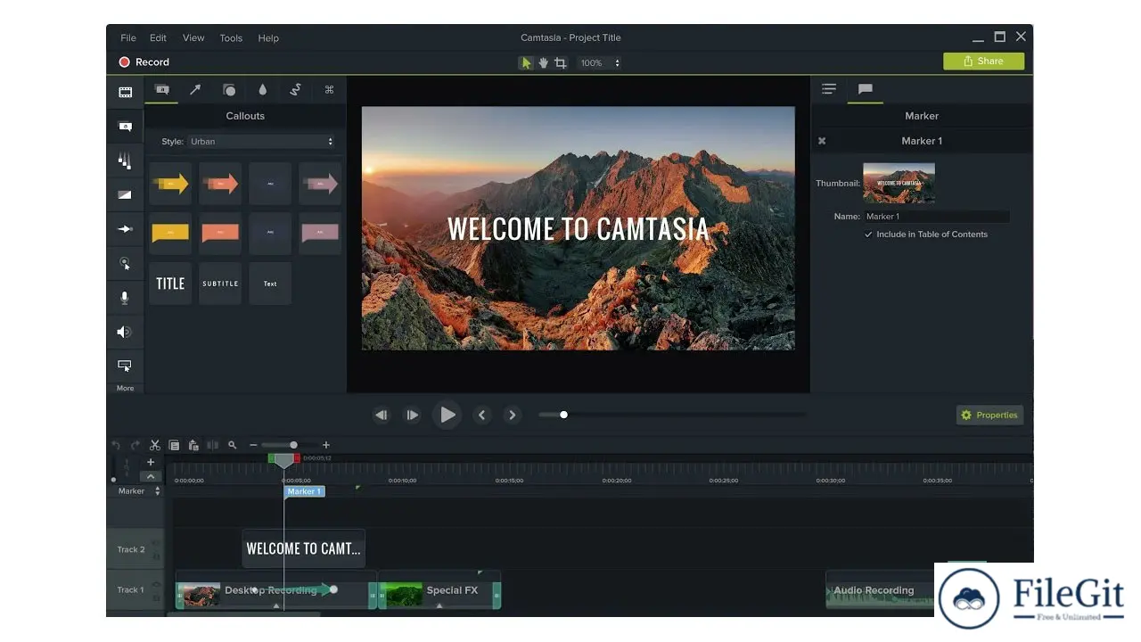Screen dimensions: 1141x642
Task: Remove Marker 1 with the X icon
Action: (822, 141)
